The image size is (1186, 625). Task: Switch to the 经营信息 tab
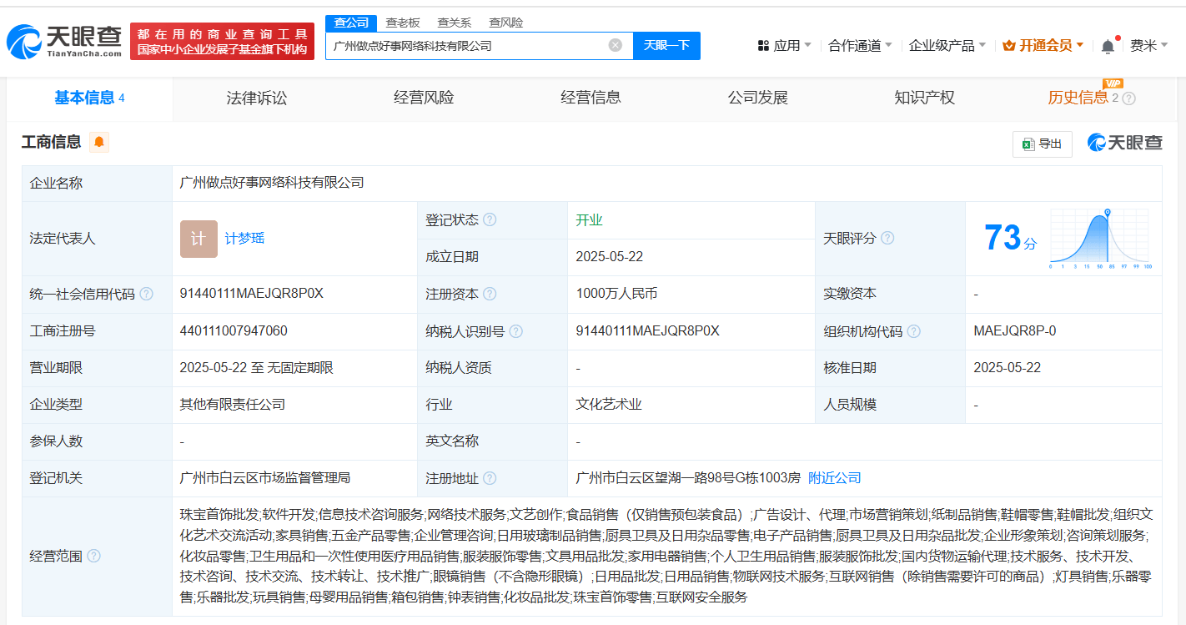pos(590,98)
